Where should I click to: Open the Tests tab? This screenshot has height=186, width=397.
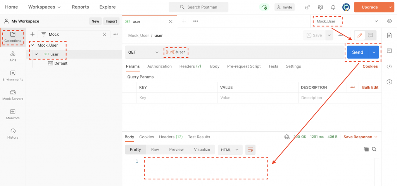click(273, 66)
